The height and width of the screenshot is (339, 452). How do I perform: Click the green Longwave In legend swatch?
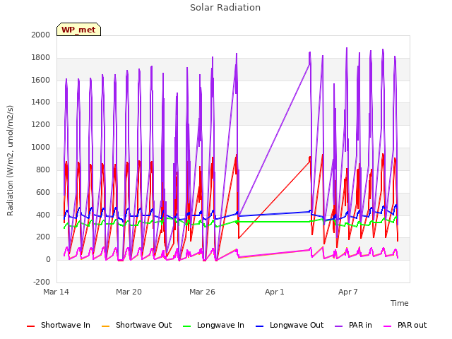point(187,326)
